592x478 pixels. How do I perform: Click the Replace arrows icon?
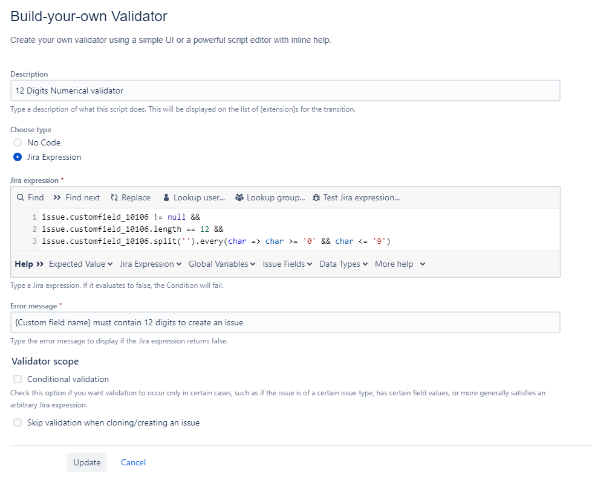point(114,197)
